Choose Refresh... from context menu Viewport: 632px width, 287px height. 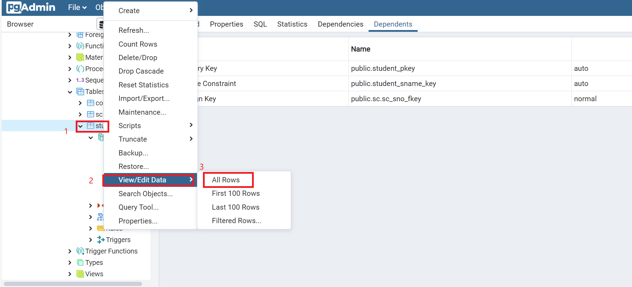pyautogui.click(x=151, y=30)
